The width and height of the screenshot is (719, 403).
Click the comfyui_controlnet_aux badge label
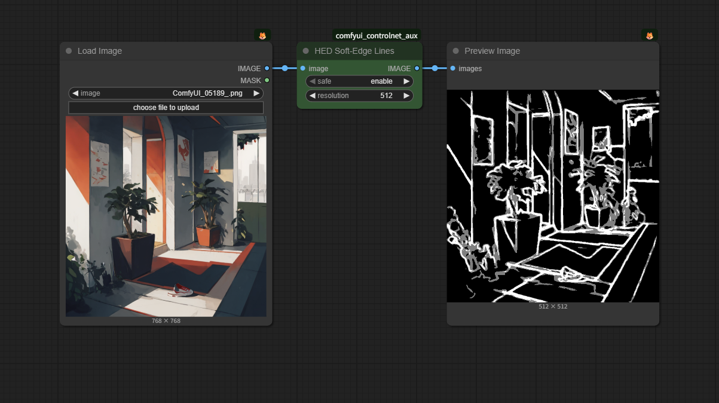click(377, 36)
